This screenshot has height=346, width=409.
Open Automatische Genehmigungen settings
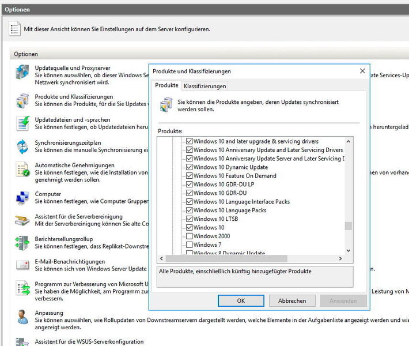pos(75,166)
